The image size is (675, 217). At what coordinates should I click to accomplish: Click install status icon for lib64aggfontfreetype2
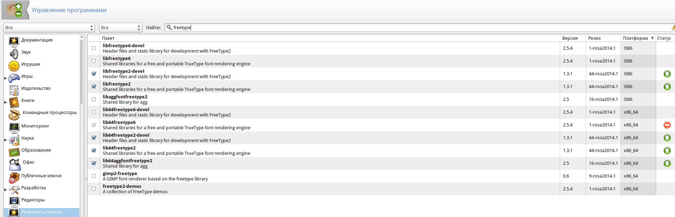pyautogui.click(x=667, y=163)
